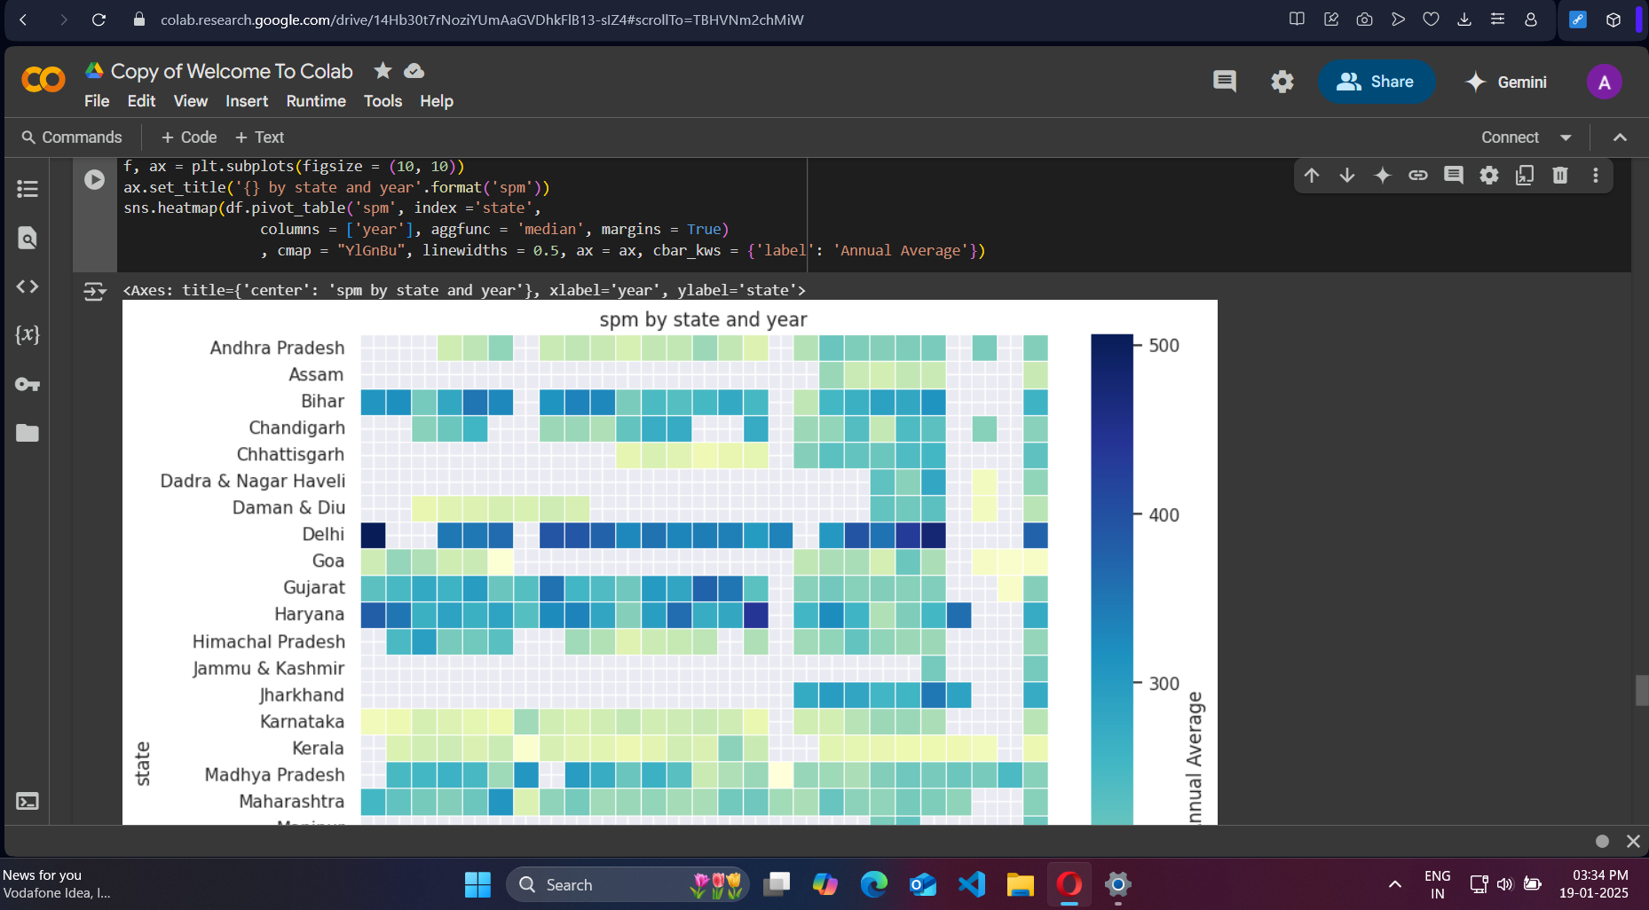Image resolution: width=1649 pixels, height=910 pixels.
Task: Open the Commands palette
Action: (72, 137)
